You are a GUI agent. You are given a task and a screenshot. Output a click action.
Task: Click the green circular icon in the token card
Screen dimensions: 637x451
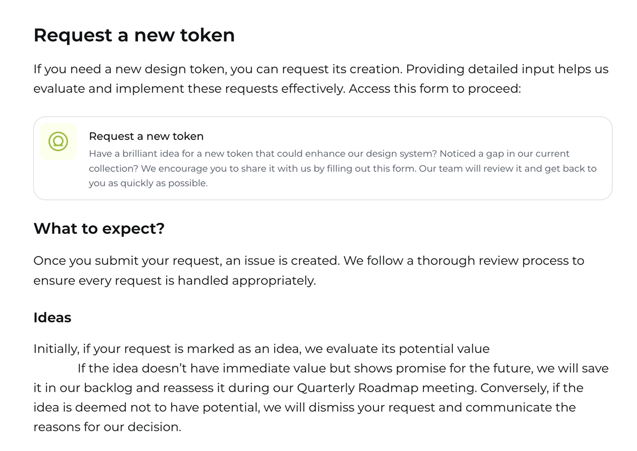pos(58,141)
